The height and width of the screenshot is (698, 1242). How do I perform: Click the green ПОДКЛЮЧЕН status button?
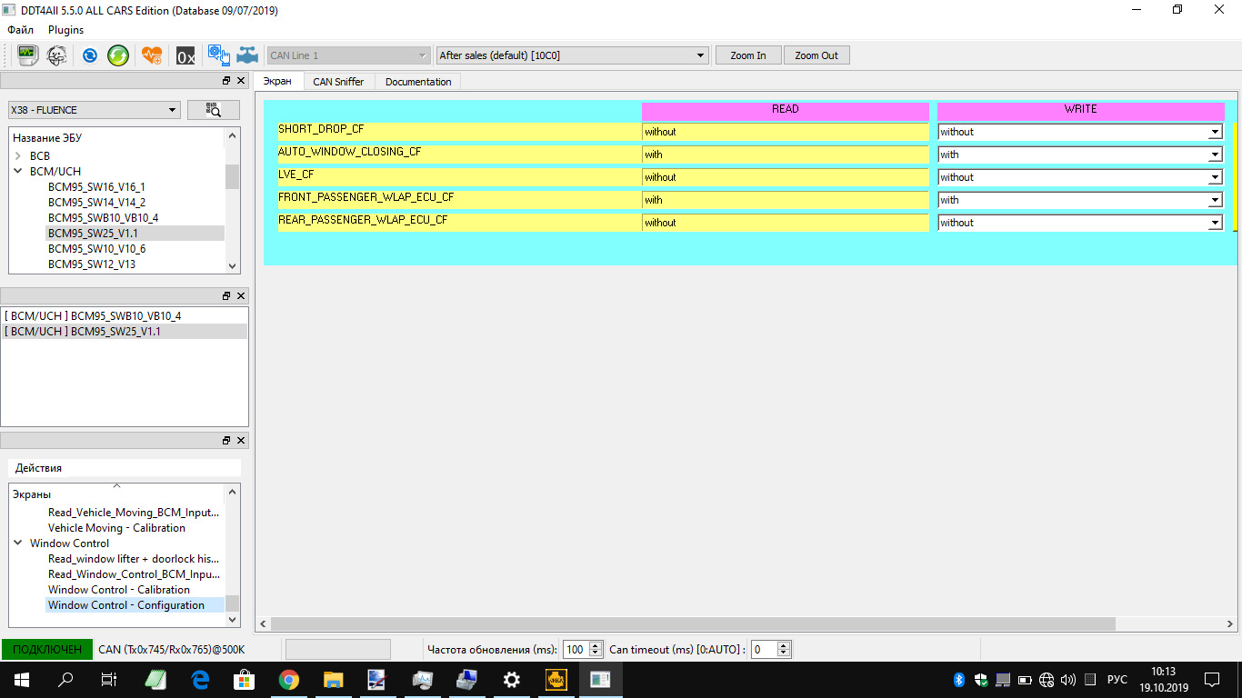pos(47,650)
